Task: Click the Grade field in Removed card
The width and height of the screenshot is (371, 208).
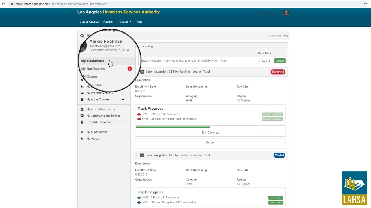Action: (x=210, y=142)
